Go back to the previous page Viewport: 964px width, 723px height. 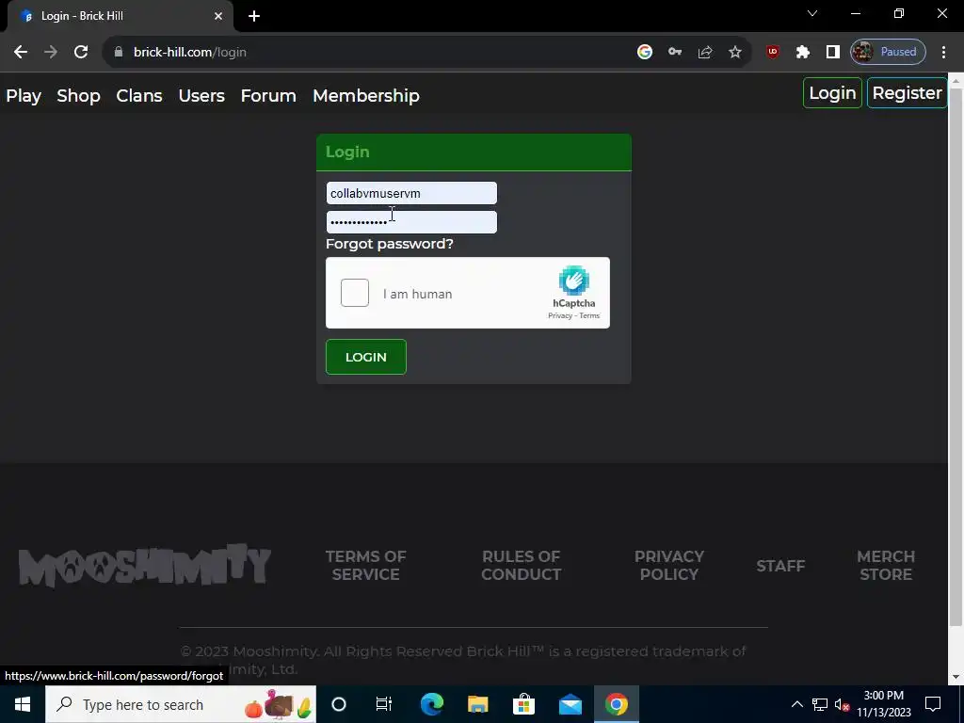point(21,53)
